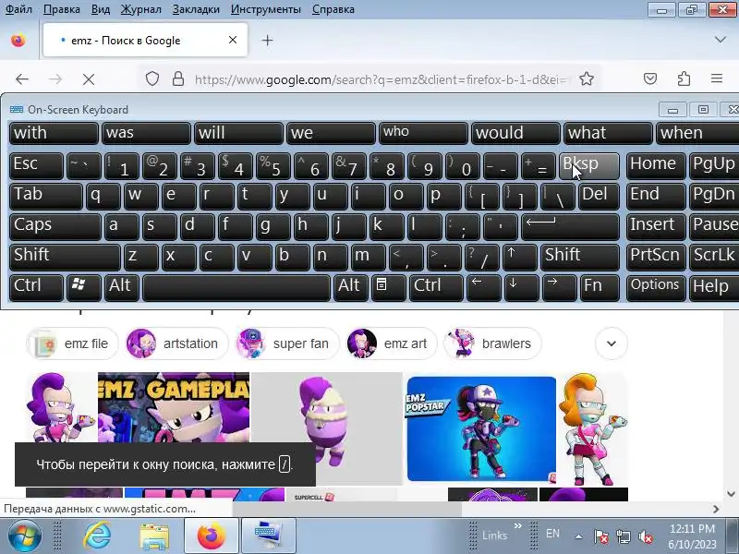Open On-Screen Keyboard Options

pos(656,288)
